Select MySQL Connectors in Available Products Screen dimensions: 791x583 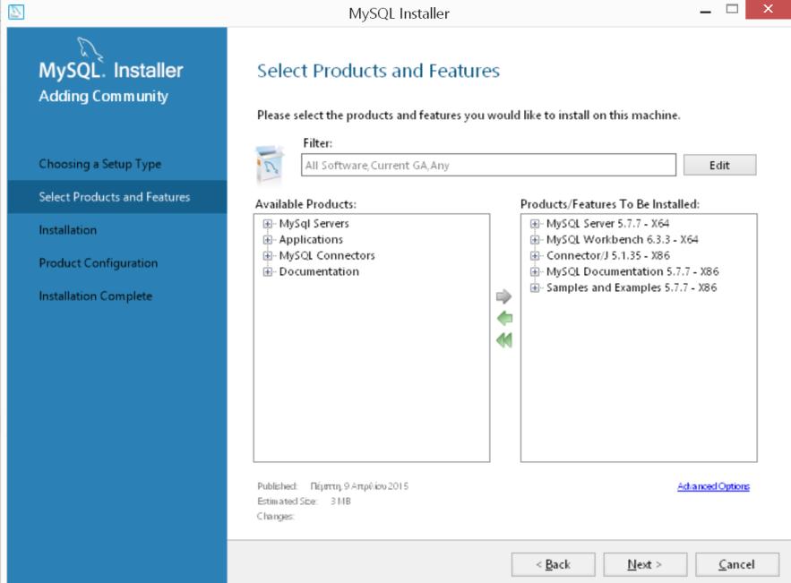click(327, 256)
